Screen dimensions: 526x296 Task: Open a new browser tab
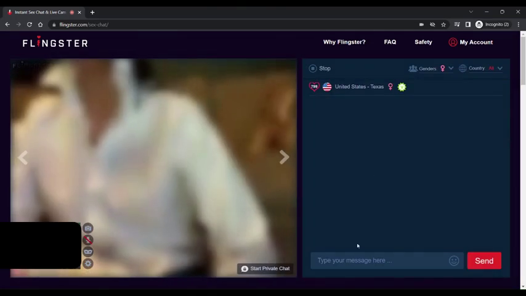pos(92,12)
